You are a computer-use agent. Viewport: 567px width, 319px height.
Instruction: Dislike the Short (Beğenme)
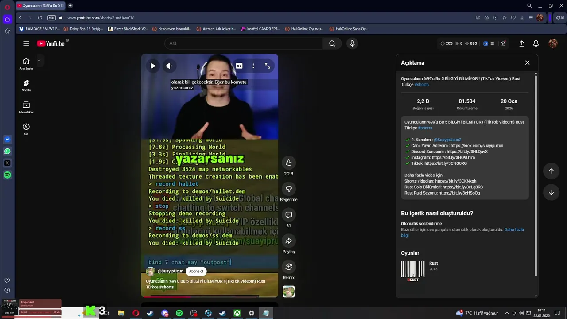tap(289, 189)
